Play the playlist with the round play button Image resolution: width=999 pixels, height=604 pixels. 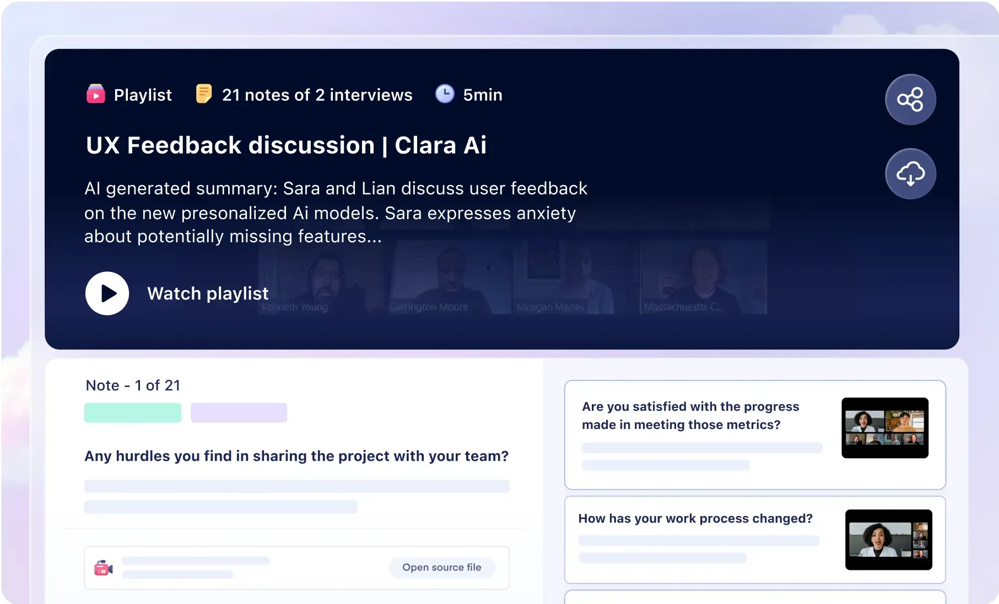(x=107, y=293)
